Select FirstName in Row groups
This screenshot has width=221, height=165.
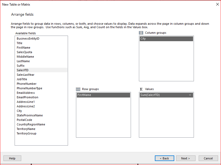tap(103, 95)
